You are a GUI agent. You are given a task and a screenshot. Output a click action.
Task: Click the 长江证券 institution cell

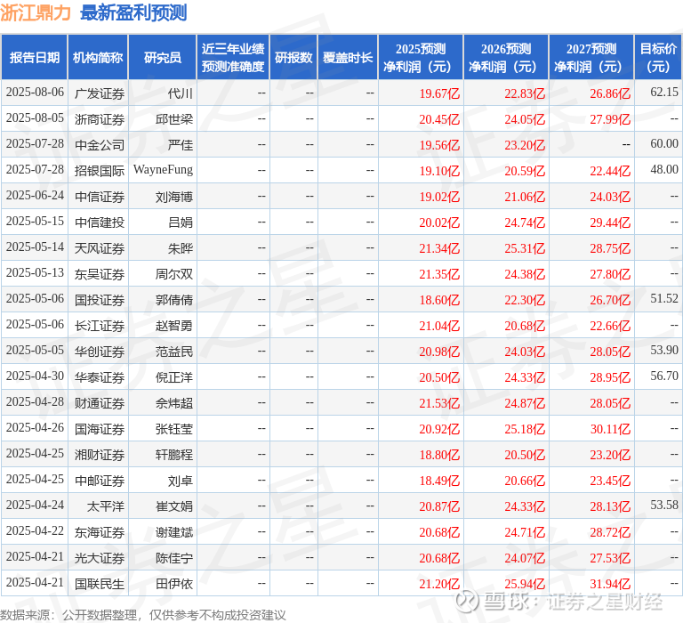click(100, 325)
